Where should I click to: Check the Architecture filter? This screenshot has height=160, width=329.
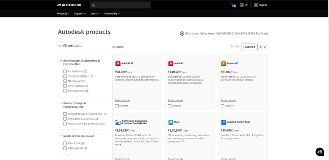pos(65,71)
